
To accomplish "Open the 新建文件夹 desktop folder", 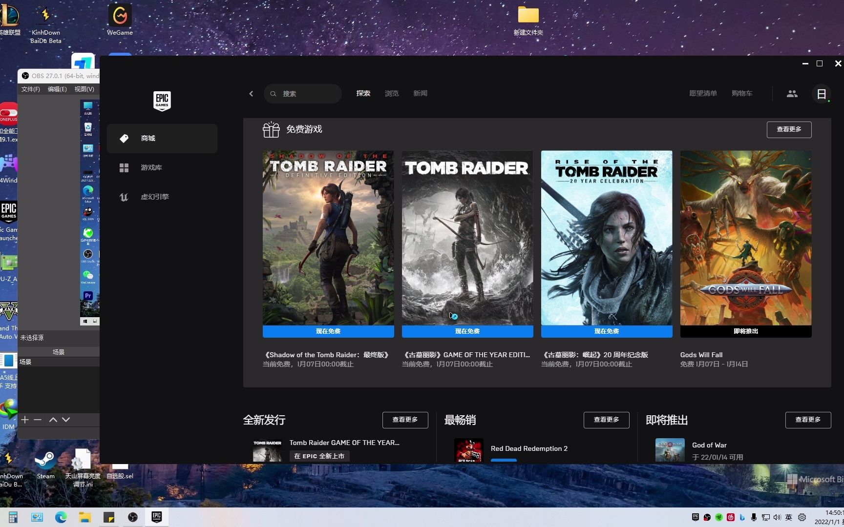I will pos(528,21).
